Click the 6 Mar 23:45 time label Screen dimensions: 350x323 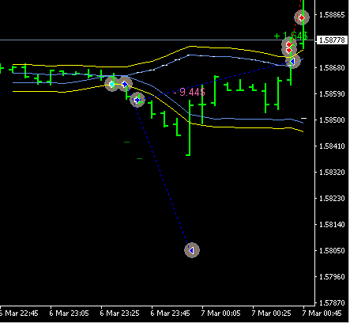(170, 313)
